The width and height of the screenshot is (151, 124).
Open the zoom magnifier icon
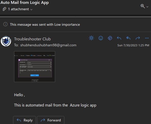coord(143,6)
